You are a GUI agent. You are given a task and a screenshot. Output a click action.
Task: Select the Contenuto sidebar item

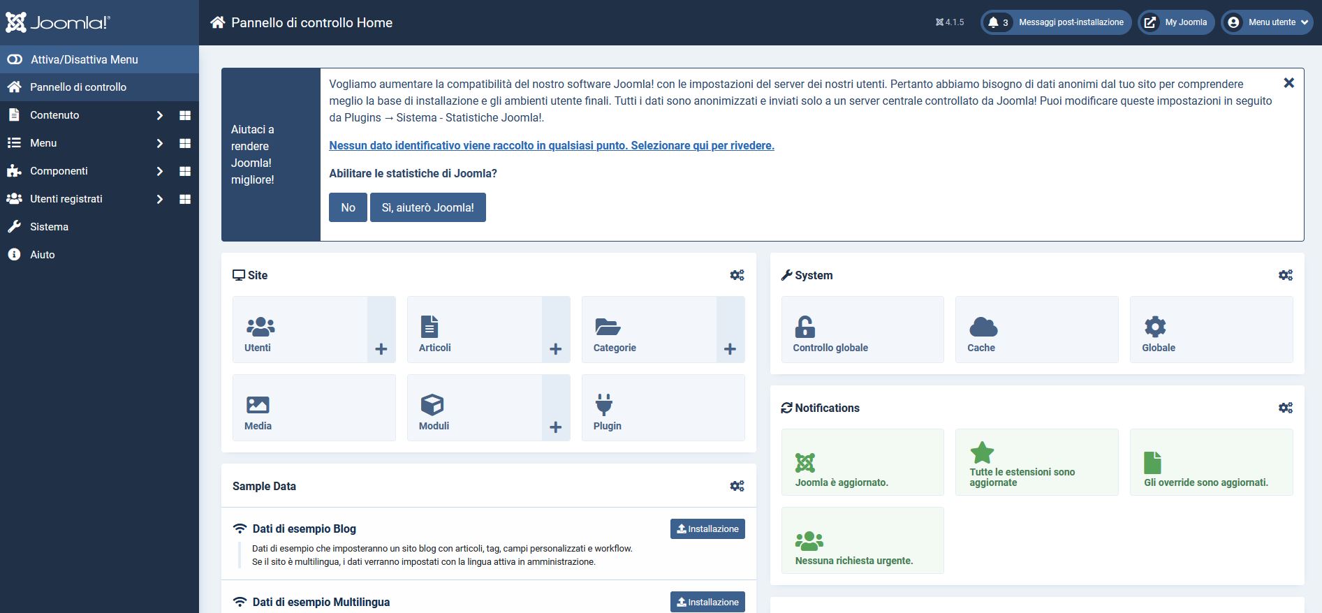[54, 115]
